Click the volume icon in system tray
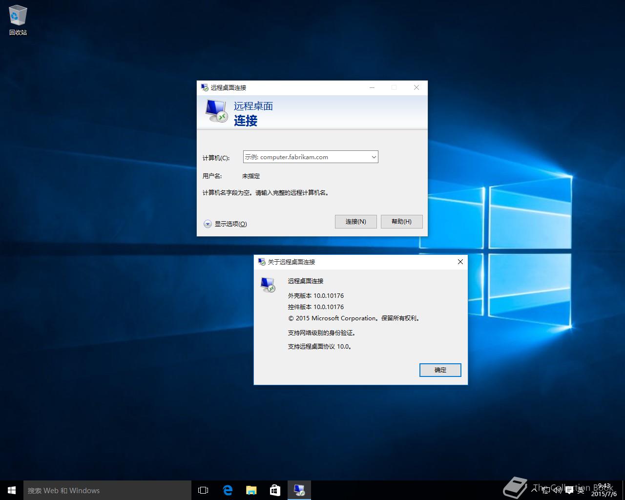 [x=558, y=490]
